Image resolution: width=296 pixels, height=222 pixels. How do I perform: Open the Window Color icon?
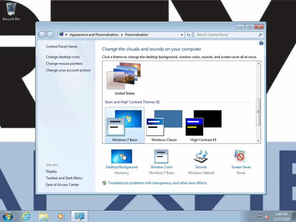[161, 156]
